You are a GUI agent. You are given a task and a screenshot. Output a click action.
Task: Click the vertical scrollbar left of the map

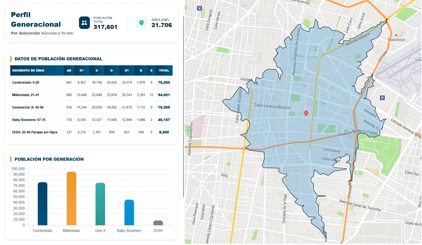point(183,106)
